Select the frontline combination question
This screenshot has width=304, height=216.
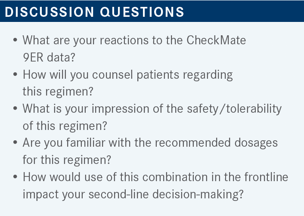[155, 185]
